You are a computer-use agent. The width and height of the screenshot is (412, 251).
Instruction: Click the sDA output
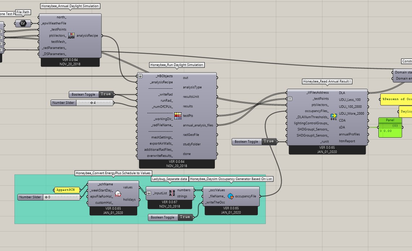point(342,127)
